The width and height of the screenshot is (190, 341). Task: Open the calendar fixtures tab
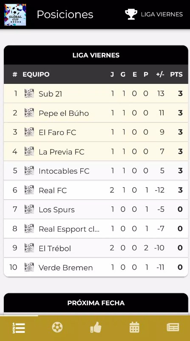[x=134, y=327]
